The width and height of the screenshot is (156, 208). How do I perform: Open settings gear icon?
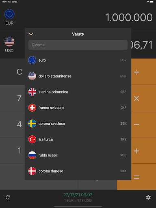pyautogui.click(x=148, y=197)
